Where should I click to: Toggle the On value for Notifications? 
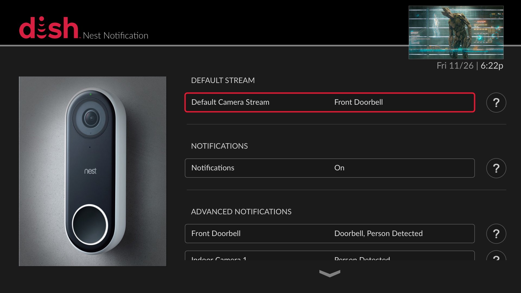point(339,168)
